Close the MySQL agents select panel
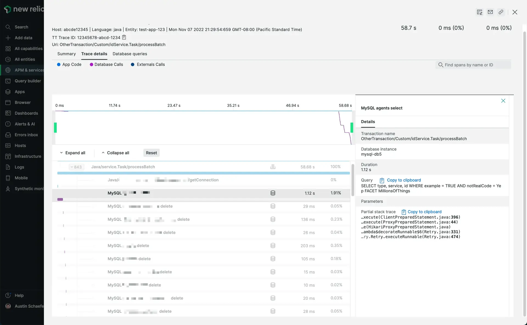The width and height of the screenshot is (527, 325). 503,101
